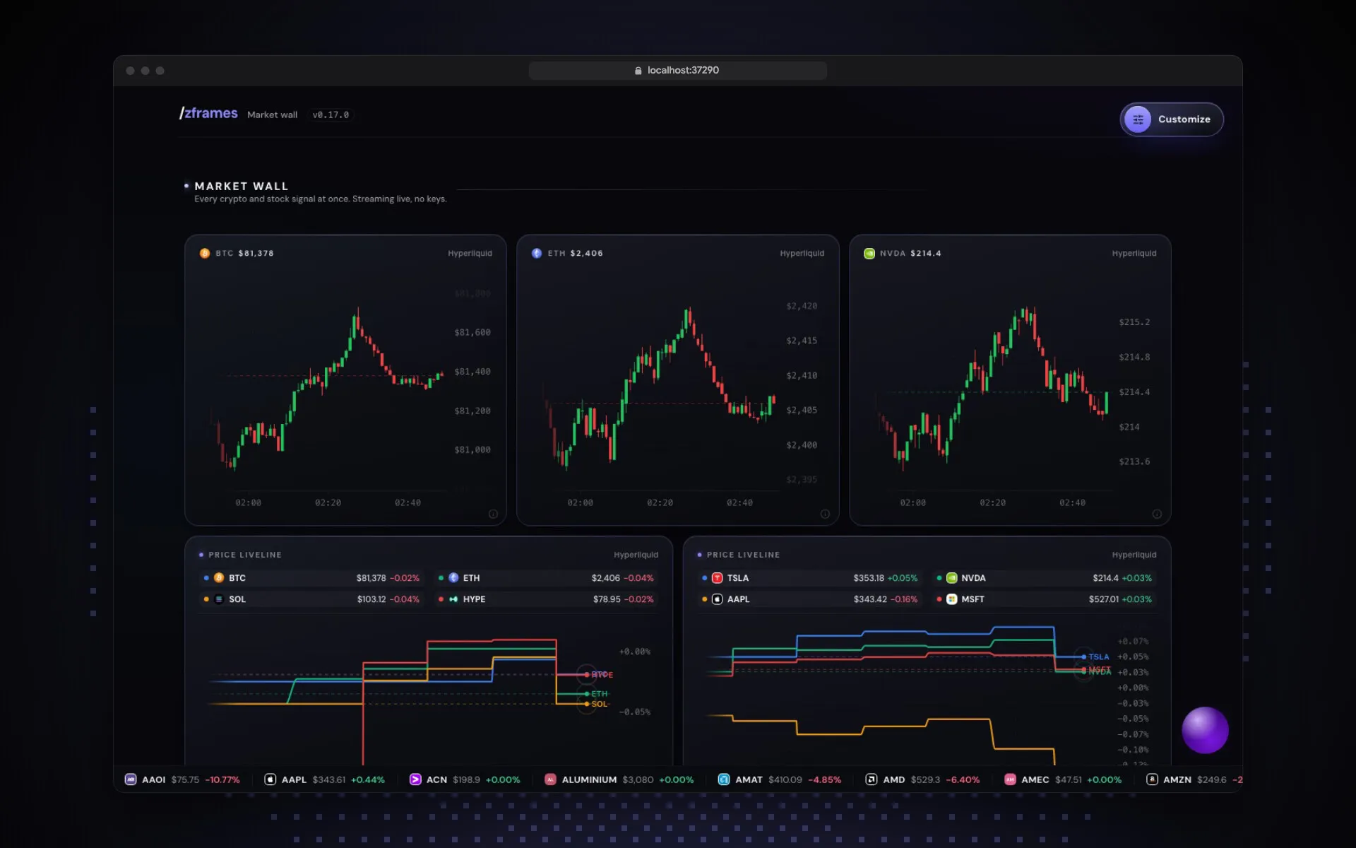The image size is (1356, 848).
Task: Select the BTC row in crypto liveline
Action: click(311, 578)
